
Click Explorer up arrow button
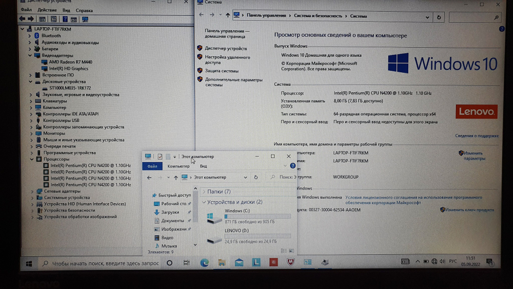pyautogui.click(x=175, y=178)
